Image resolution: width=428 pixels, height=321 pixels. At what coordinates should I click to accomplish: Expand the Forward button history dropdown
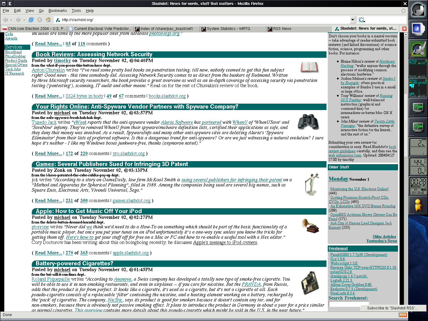pyautogui.click(x=24, y=20)
